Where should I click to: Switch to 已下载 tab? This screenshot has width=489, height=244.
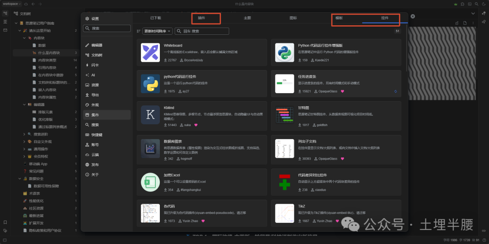tap(156, 18)
